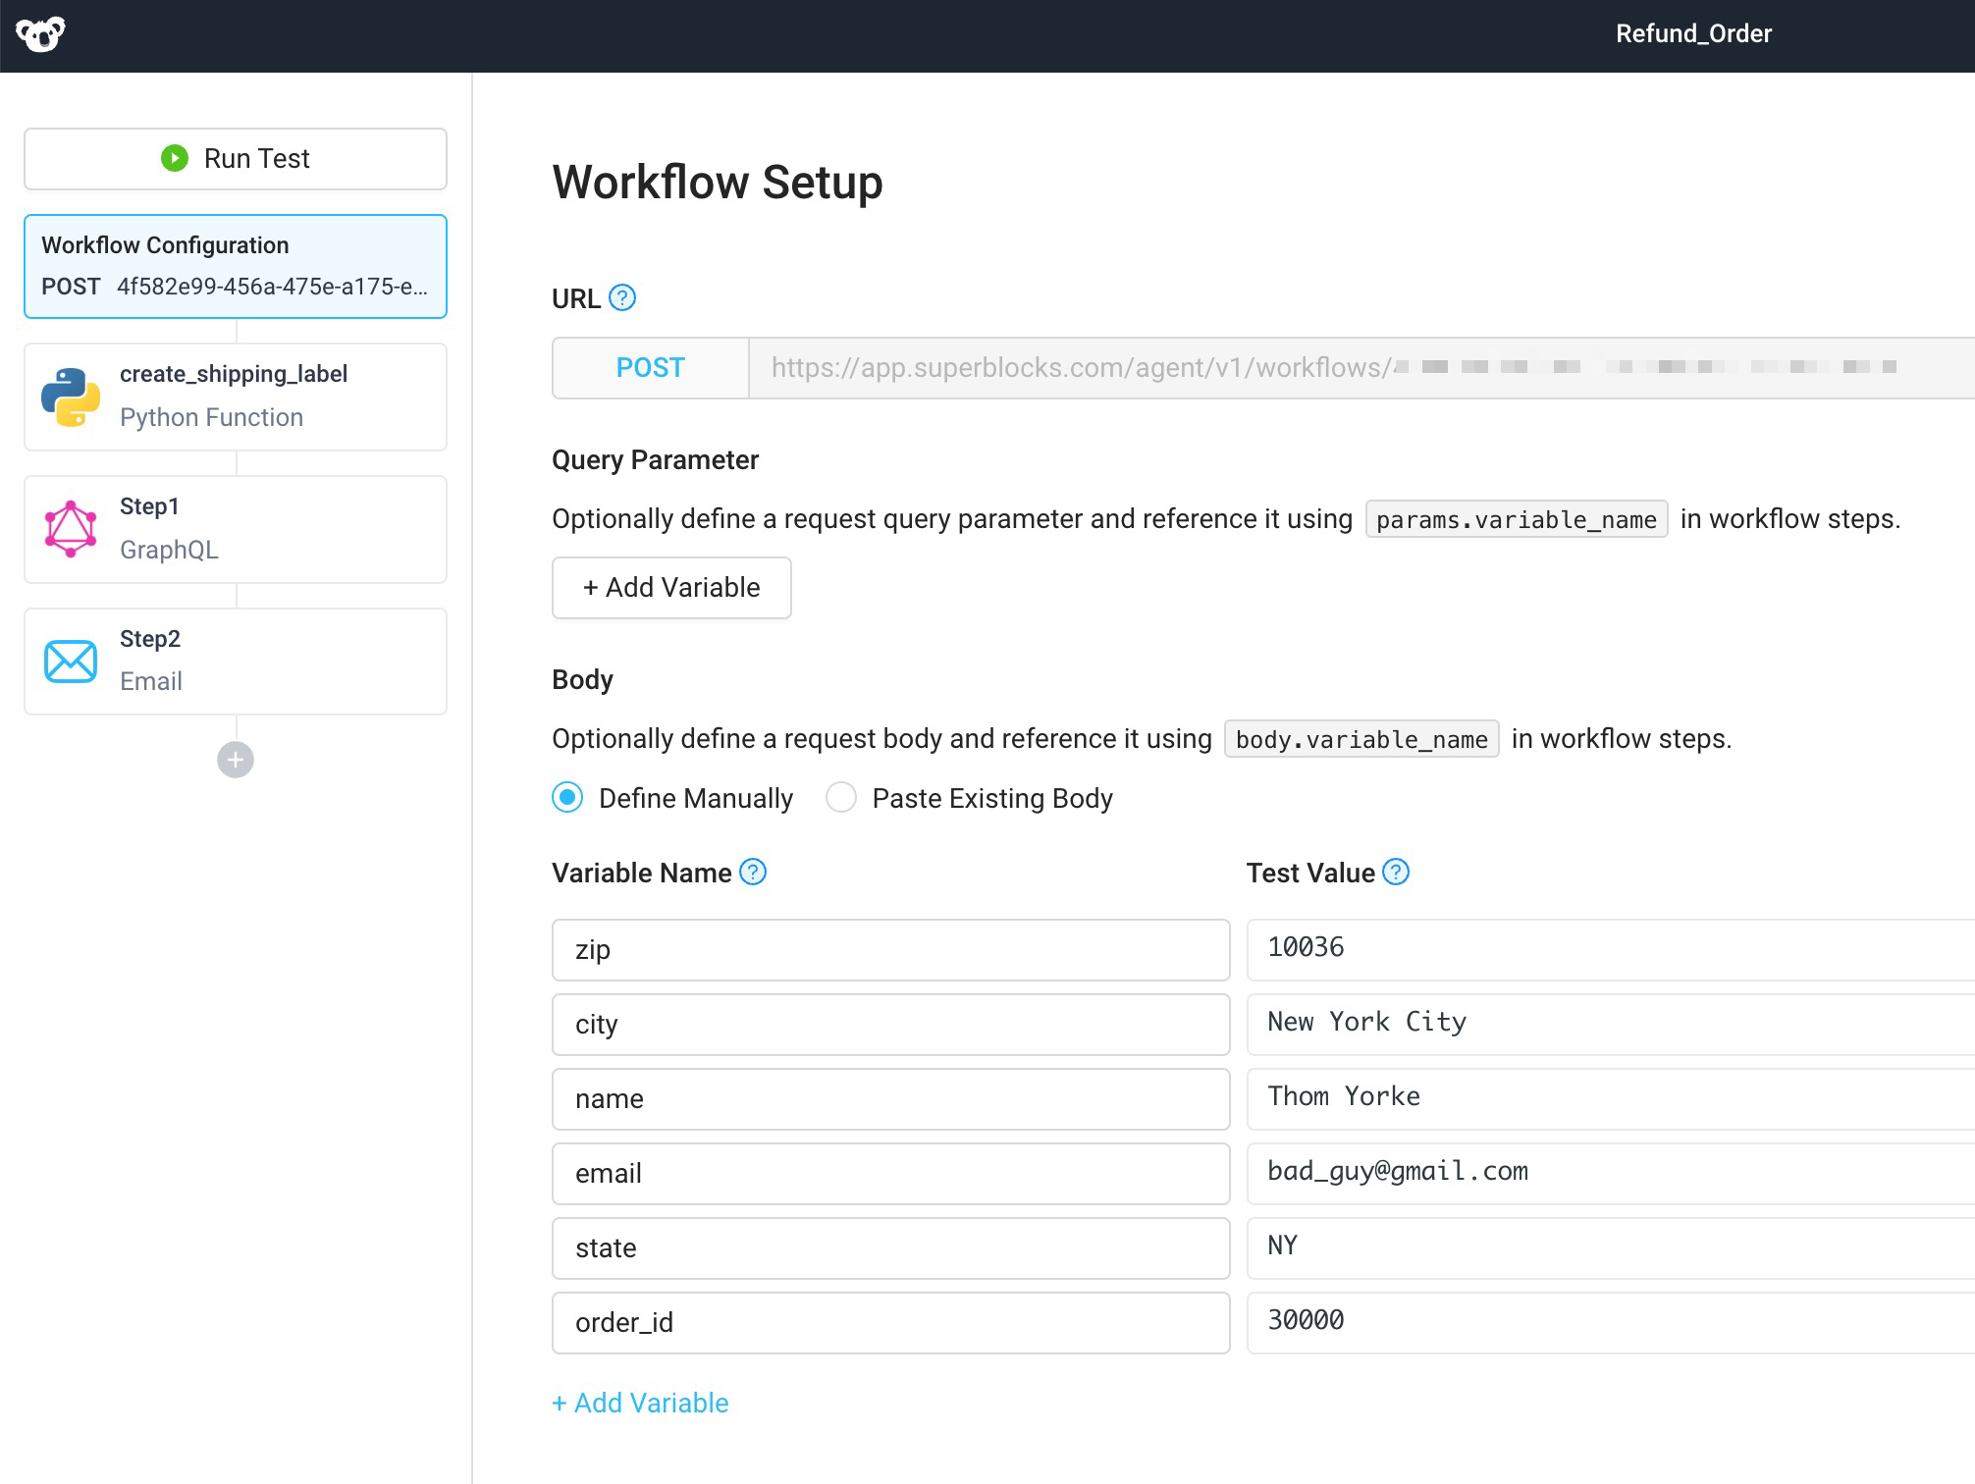Image resolution: width=1975 pixels, height=1484 pixels.
Task: Open the URL help question-mark icon
Action: click(x=622, y=297)
